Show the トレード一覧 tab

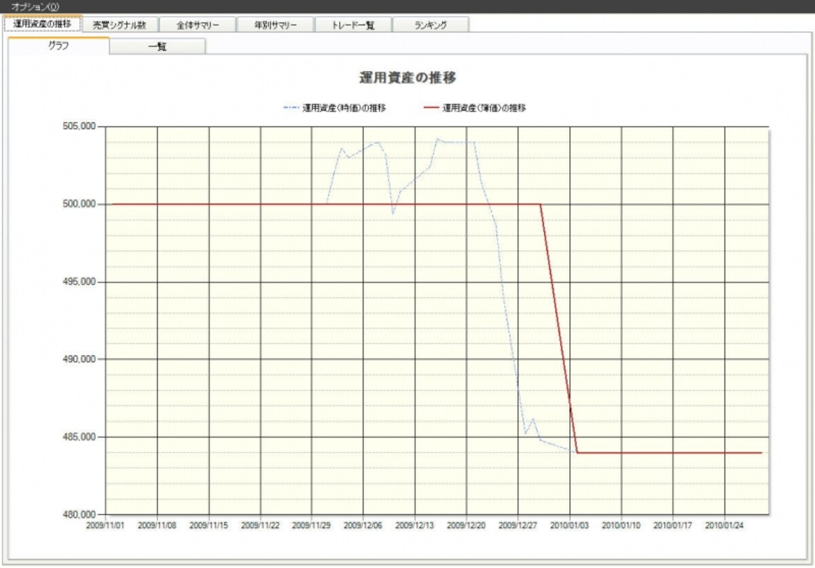tap(352, 24)
